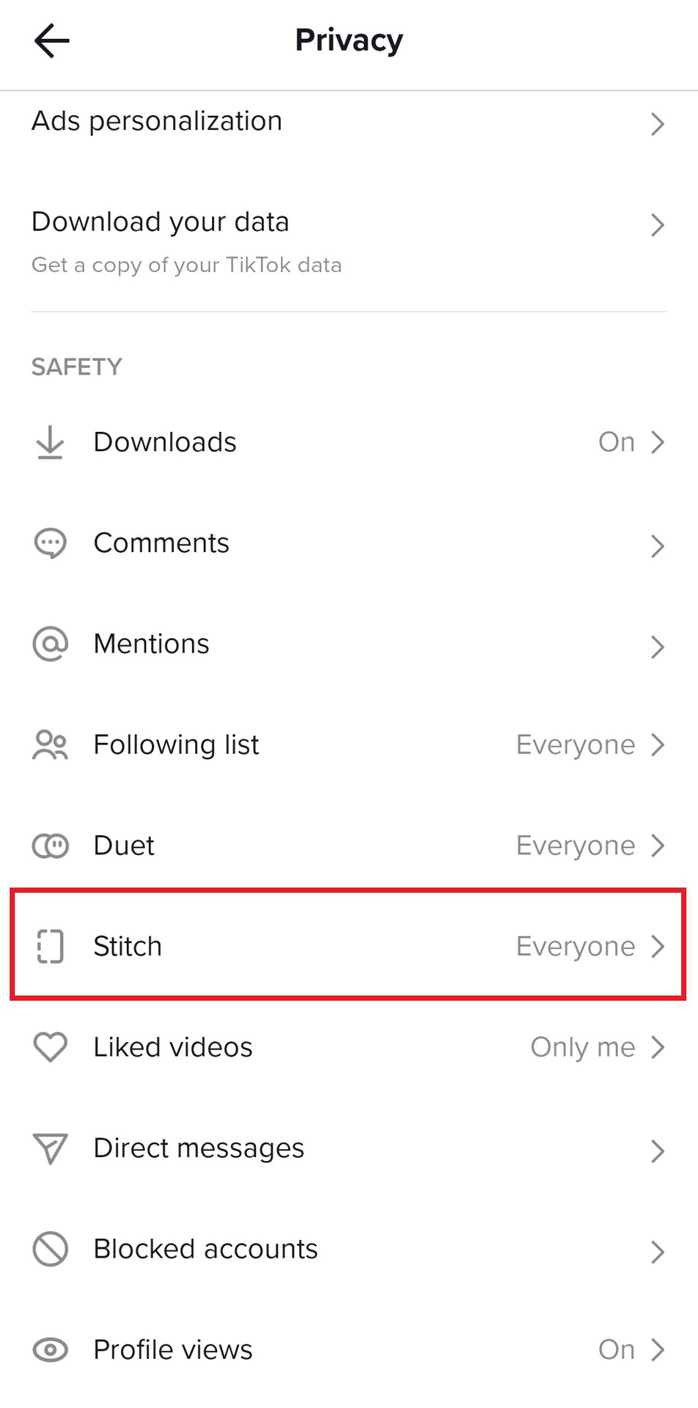The height and width of the screenshot is (1408, 698).
Task: Open Download your data chevron
Action: [x=658, y=224]
